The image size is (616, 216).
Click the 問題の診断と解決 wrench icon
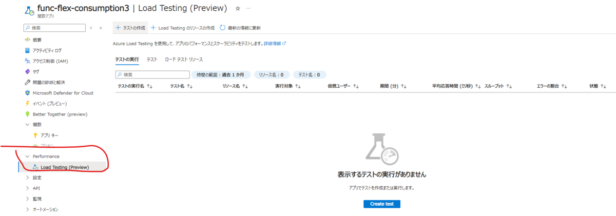28,82
